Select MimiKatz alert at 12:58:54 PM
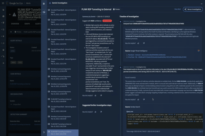Image resolution: width=205 pixels, height=136 pixels. click(63, 93)
